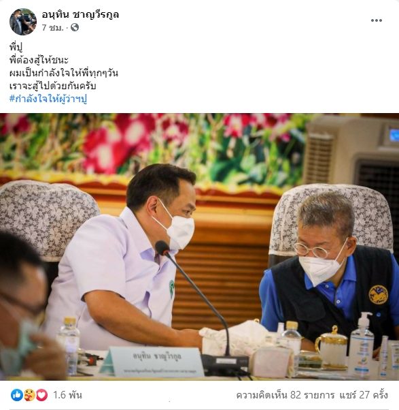Open the 1.6 พัน reactions count

point(67,395)
